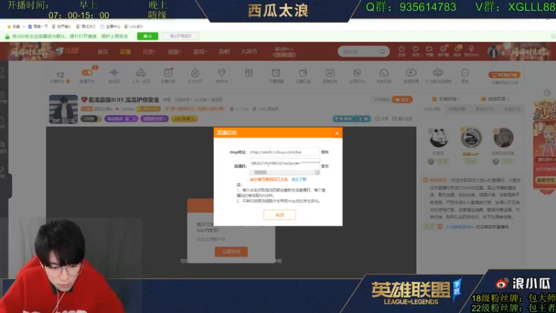Open the gauge tasks icon
Image resolution: width=556 pixels, height=313 pixels.
pos(384,73)
